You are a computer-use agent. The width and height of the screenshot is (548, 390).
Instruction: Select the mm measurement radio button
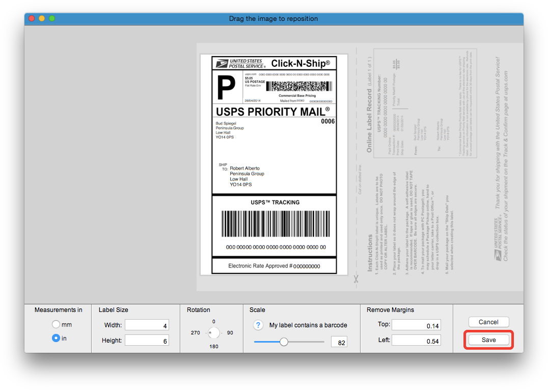[x=56, y=324]
